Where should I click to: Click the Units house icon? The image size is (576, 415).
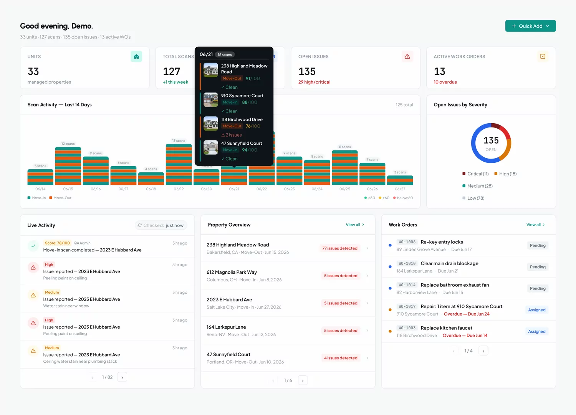point(136,56)
